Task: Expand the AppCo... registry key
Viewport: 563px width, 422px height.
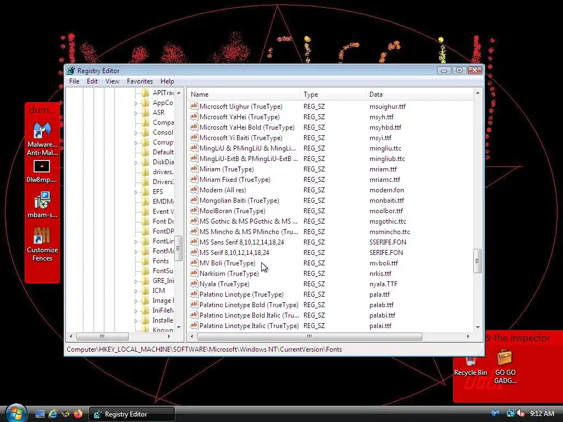Action: click(x=136, y=103)
